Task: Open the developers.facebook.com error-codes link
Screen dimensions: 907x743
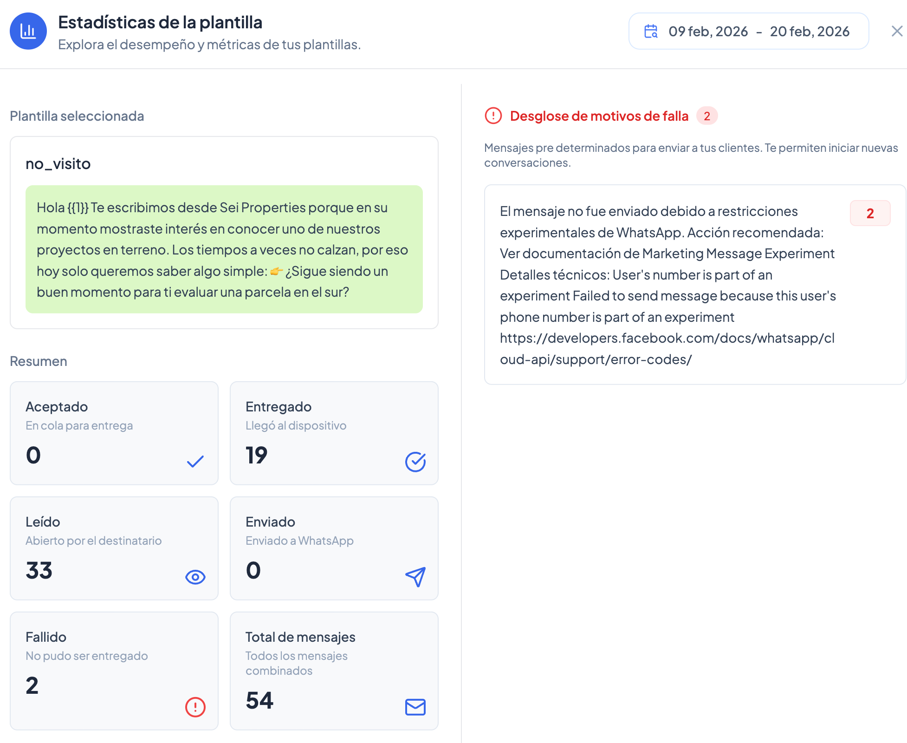Action: (667, 349)
